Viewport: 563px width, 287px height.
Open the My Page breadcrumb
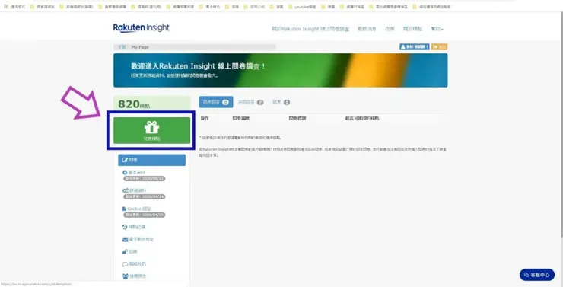click(x=140, y=47)
